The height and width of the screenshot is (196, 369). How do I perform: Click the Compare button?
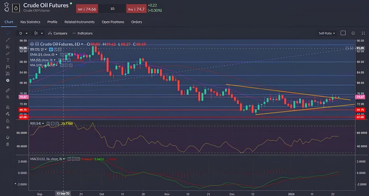click(x=58, y=33)
